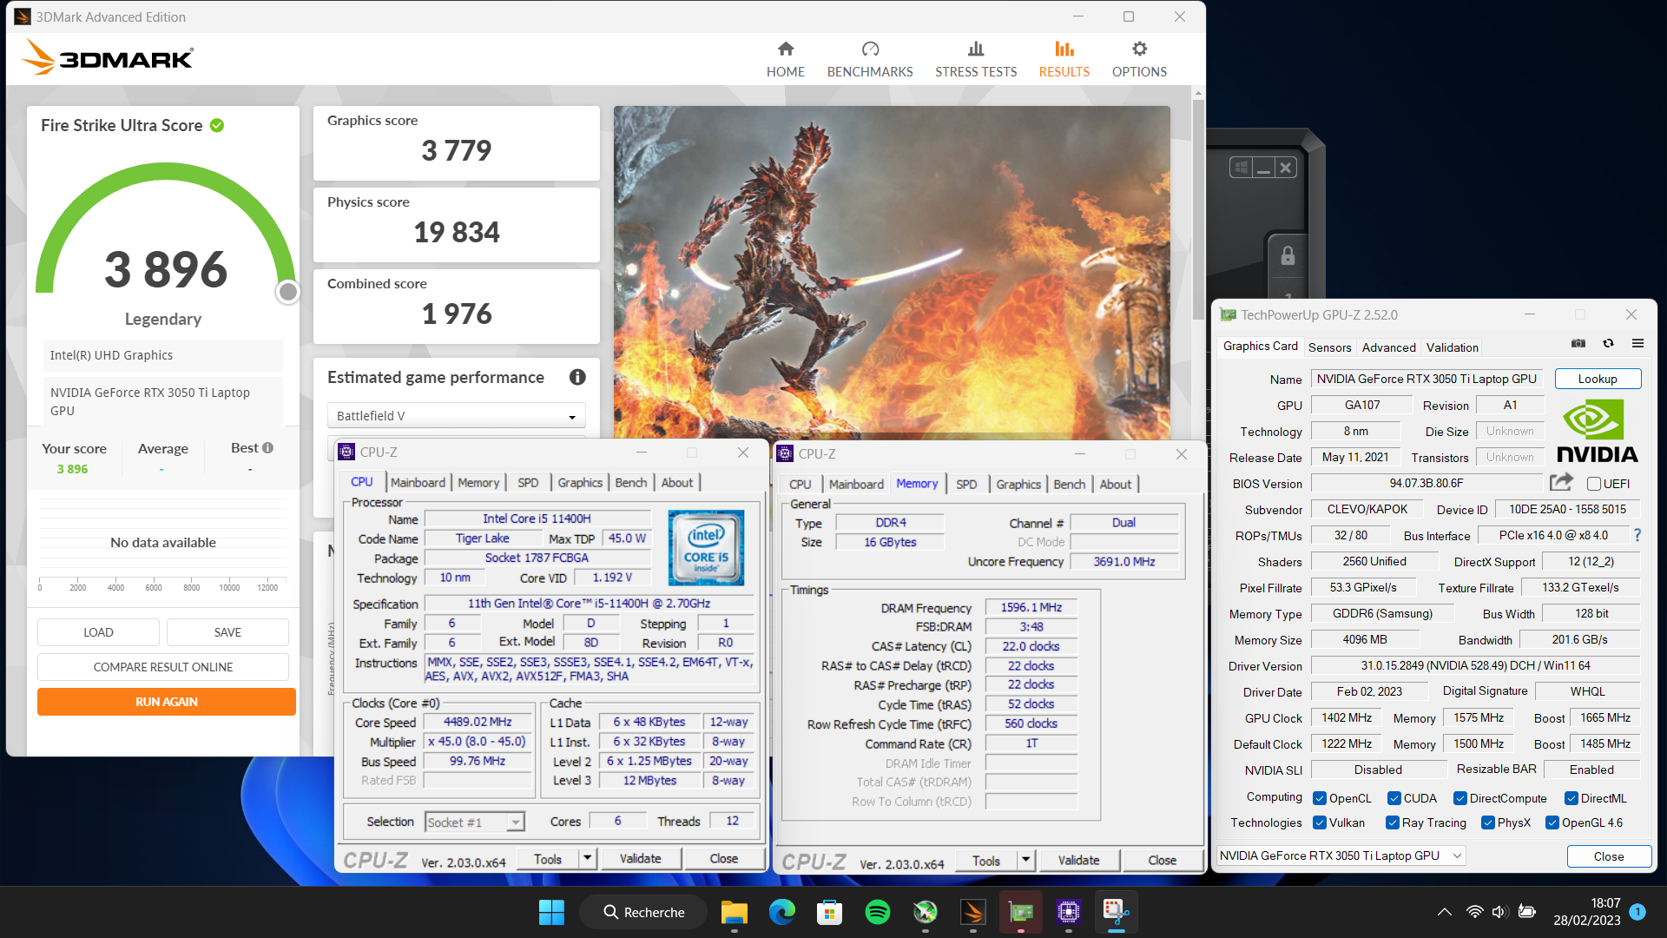1667x938 pixels.
Task: Click Validate in CPU-Z Memory window
Action: tap(1078, 860)
